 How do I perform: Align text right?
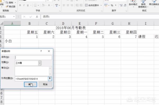point(72,5)
